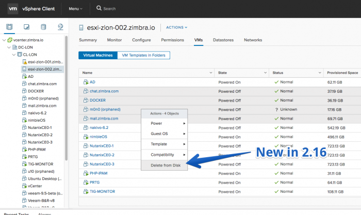This screenshot has width=361, height=215.
Task: Click the Unknown status question mark for m0n0
Action: click(x=276, y=110)
